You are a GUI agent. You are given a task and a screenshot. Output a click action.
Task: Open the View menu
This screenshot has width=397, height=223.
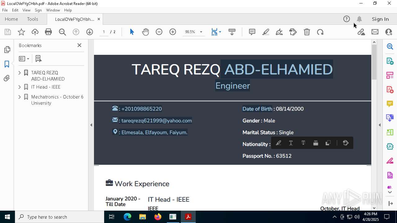pyautogui.click(x=26, y=10)
